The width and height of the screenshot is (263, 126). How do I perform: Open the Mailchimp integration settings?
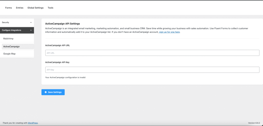click(x=8, y=38)
